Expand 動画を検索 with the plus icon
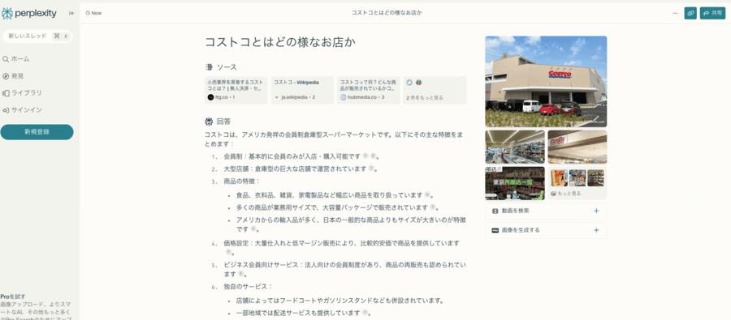The image size is (731, 320). (x=596, y=211)
